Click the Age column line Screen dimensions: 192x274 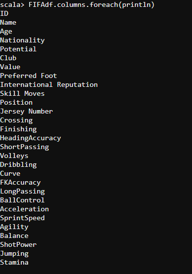6,32
